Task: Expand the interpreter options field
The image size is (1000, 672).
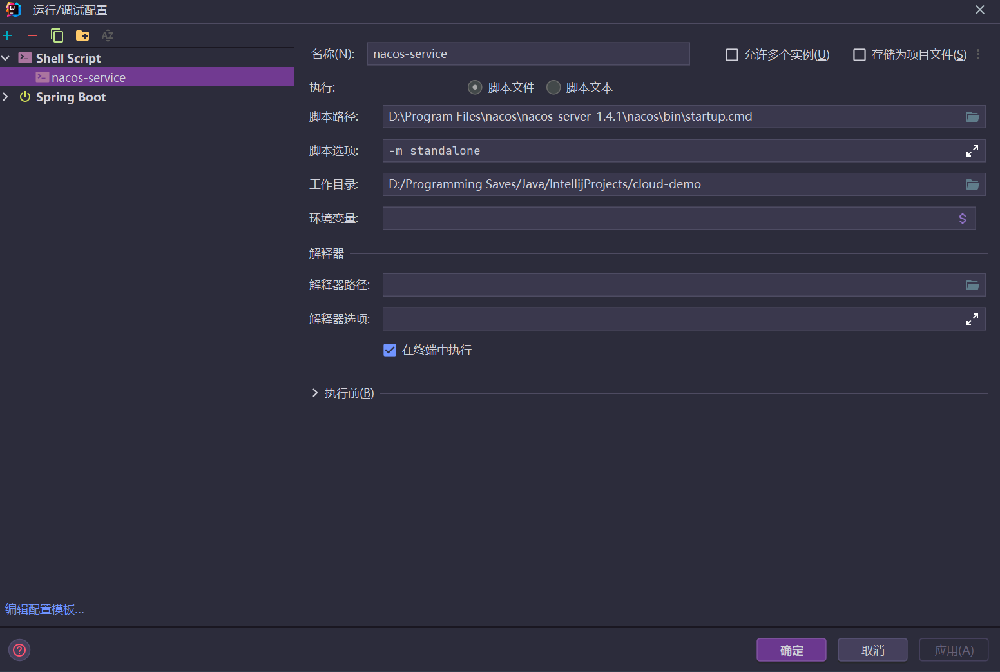Action: [x=972, y=319]
